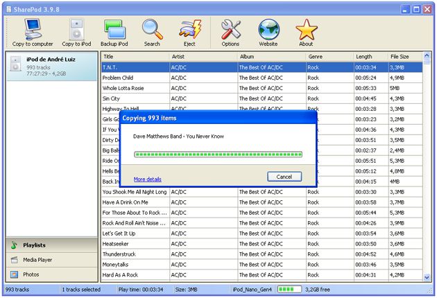Viewport: 437px width, 298px height.
Task: Select Rock And Roll Ain't Noise track
Action: 262,223
